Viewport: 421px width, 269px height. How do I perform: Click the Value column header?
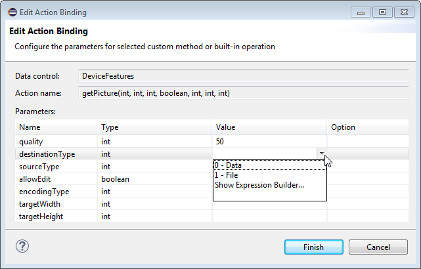click(x=269, y=127)
